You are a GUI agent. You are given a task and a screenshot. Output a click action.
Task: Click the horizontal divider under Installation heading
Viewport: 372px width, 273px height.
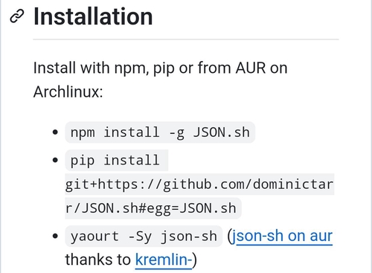(186, 39)
